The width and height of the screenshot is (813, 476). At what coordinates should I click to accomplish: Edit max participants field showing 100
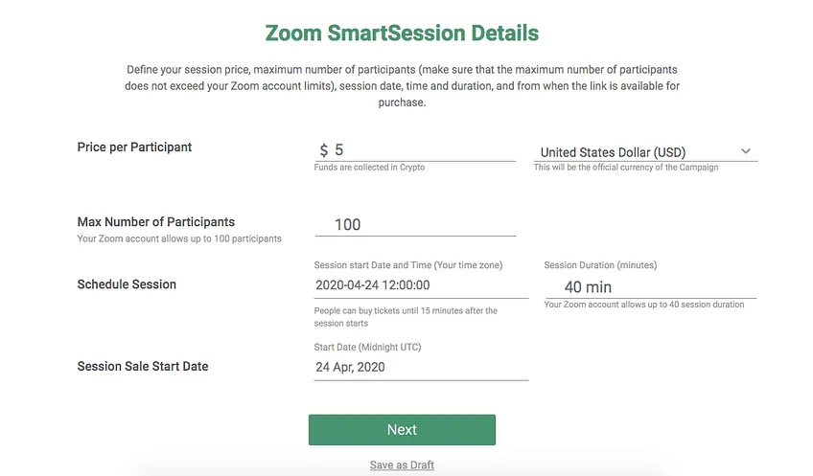click(x=415, y=225)
